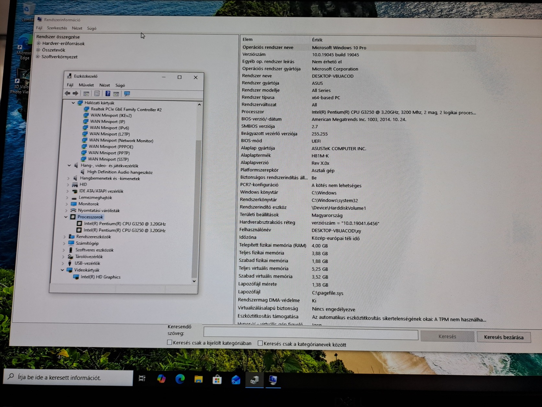Click the Back arrow in Eszközkezelő toolbar
The image size is (542, 407).
point(67,93)
